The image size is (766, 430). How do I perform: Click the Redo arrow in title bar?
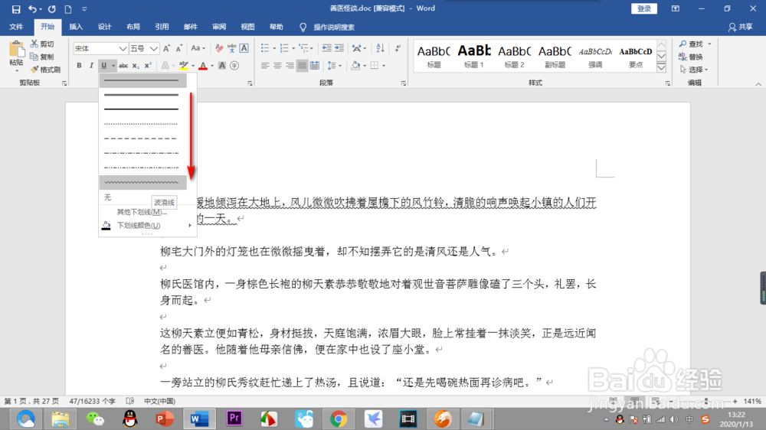pos(52,8)
